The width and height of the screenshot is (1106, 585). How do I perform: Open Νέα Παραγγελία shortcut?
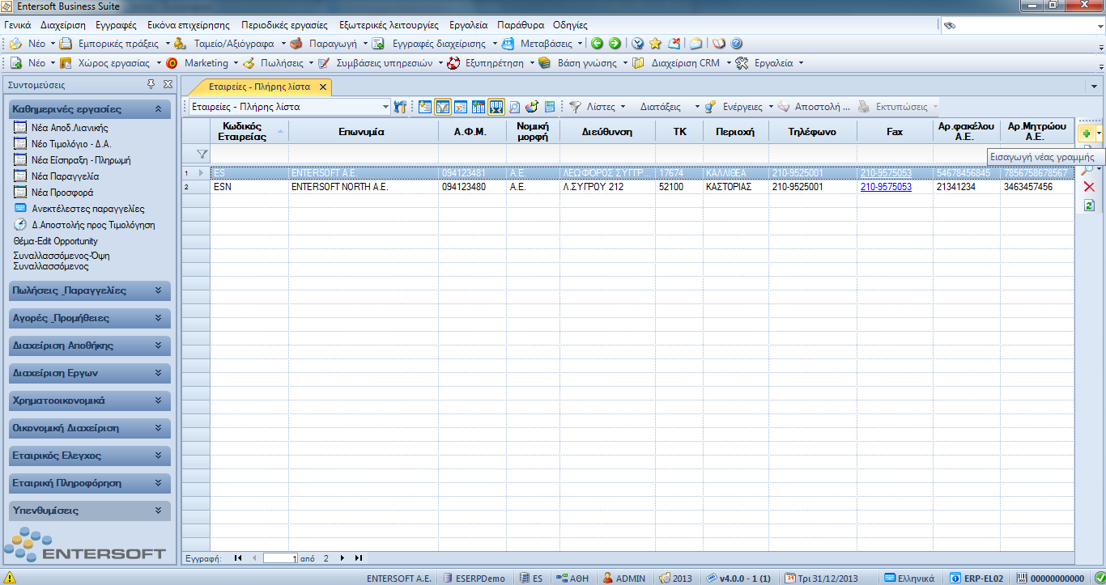[66, 176]
